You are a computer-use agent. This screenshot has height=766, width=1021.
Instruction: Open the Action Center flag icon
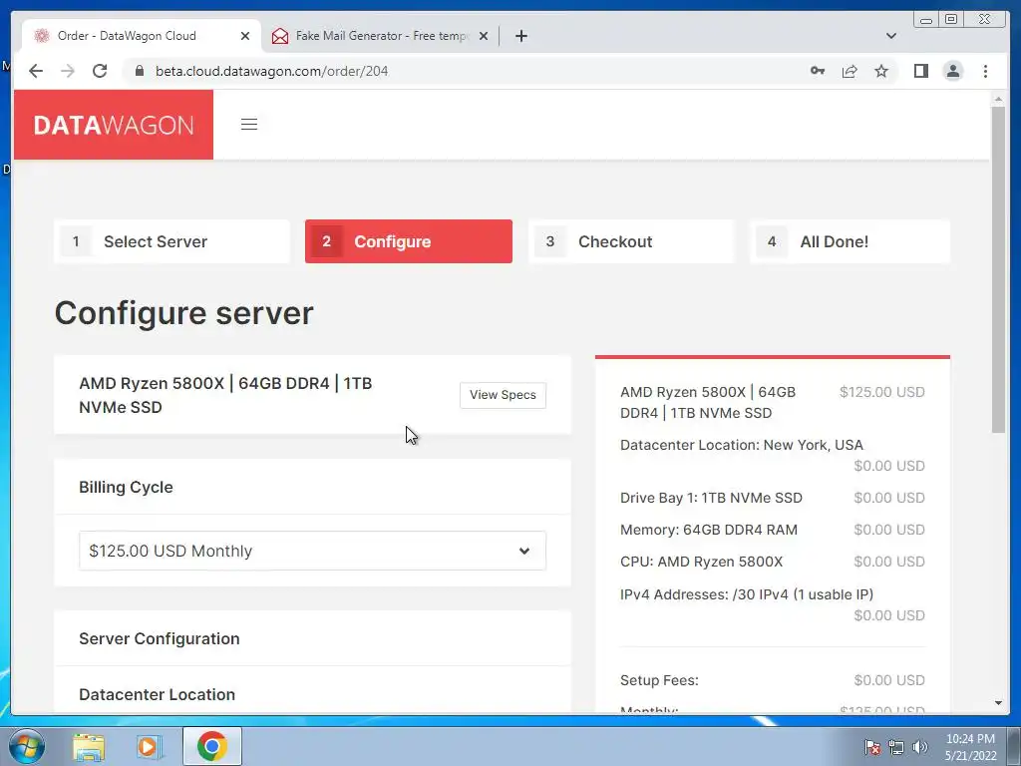[x=871, y=747]
